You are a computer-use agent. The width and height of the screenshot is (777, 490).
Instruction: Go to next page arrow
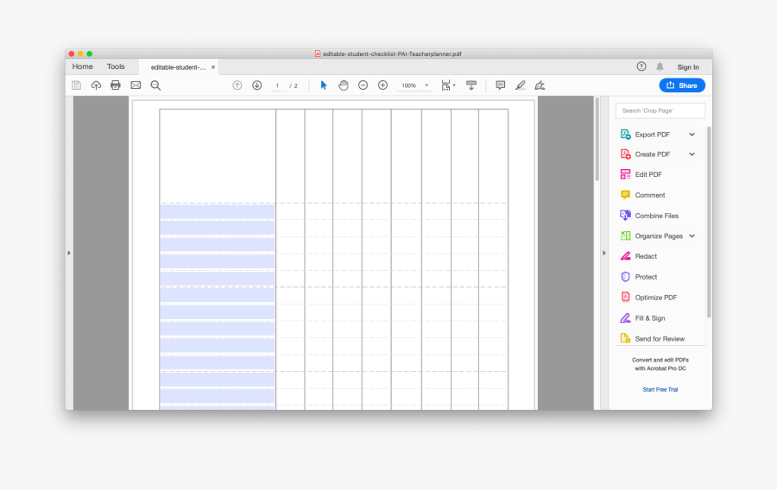[256, 85]
